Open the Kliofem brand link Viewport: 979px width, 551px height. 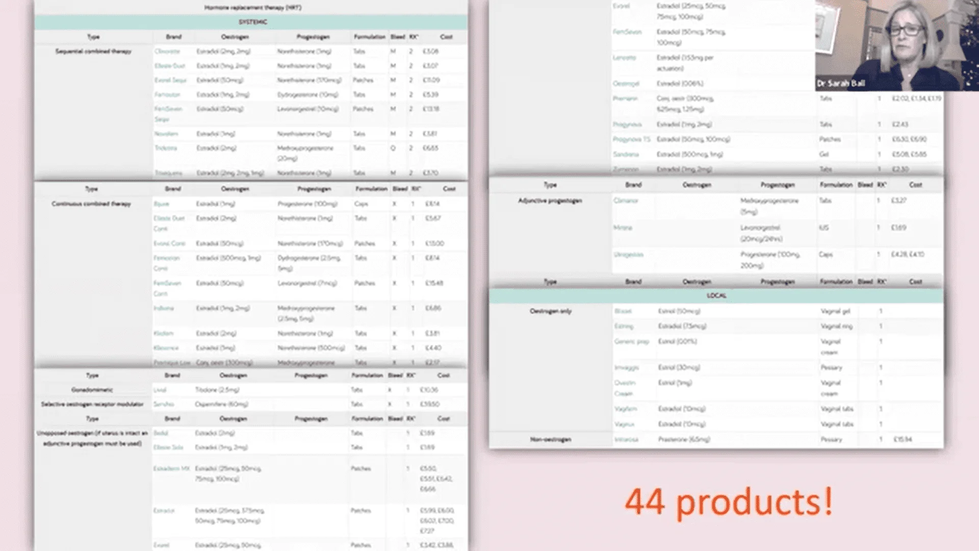pos(164,333)
